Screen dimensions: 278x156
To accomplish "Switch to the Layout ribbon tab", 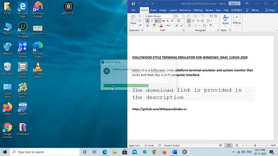I will [x=173, y=10].
